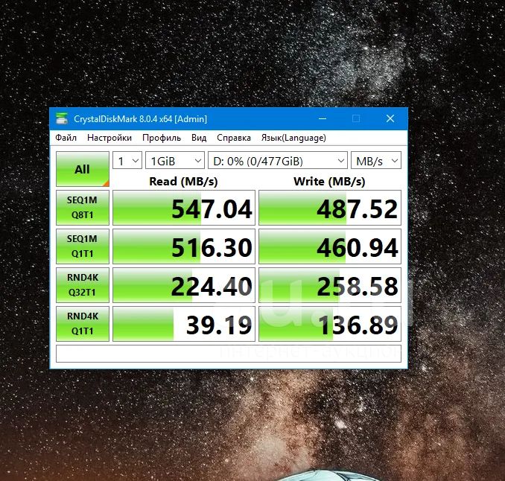Screen dimensions: 505x481
Task: Click the CrystalDiskMark app icon in title bar
Action: point(62,118)
